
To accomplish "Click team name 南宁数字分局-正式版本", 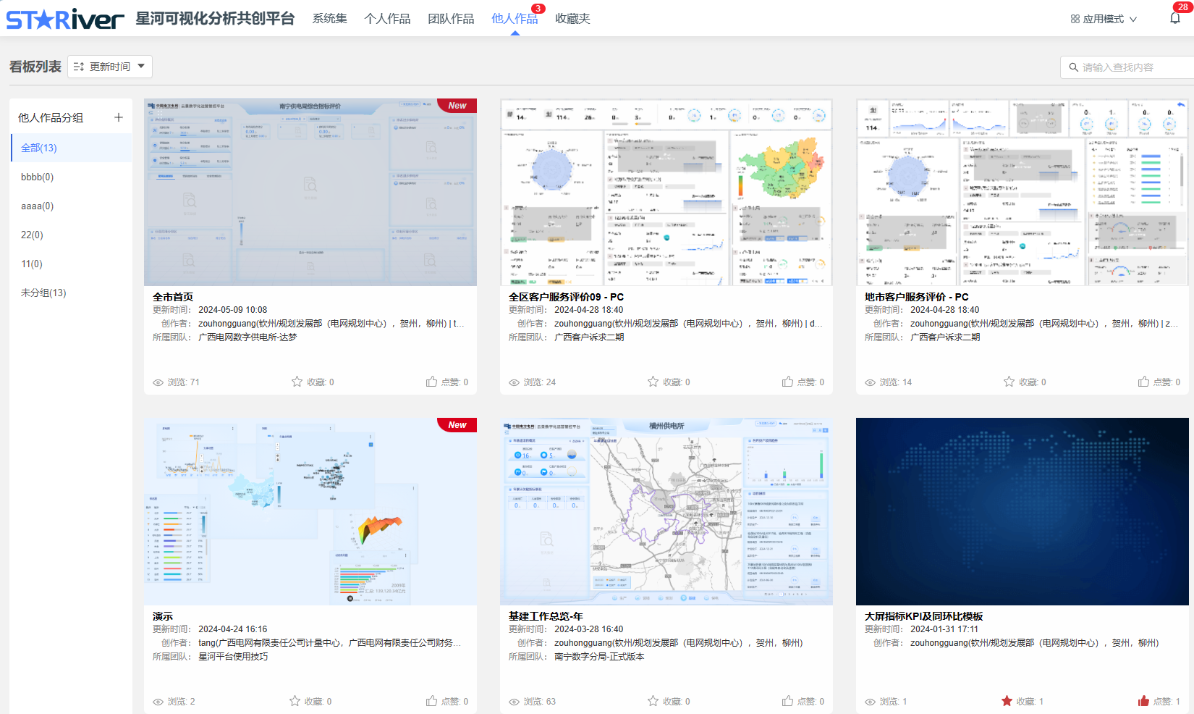I will 599,657.
